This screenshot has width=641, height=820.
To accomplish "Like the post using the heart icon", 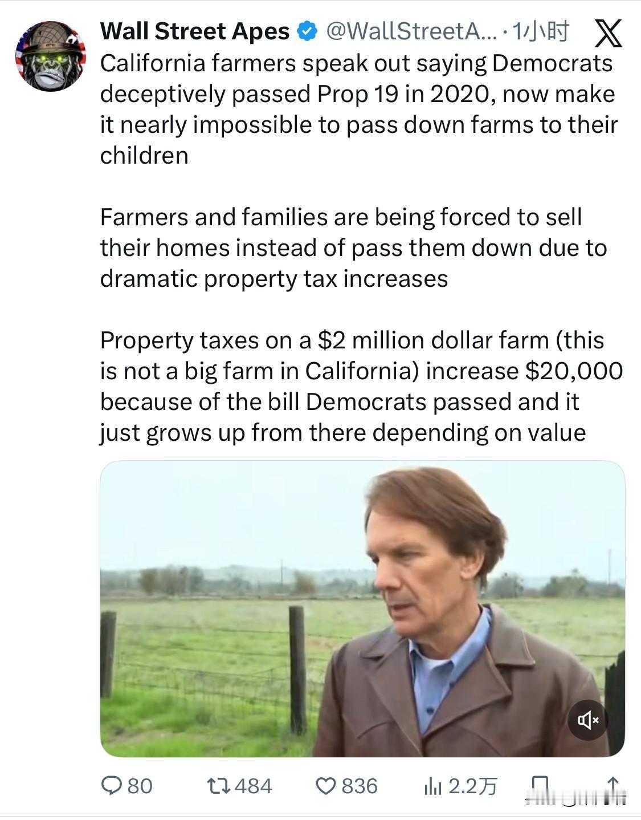I will (x=325, y=786).
